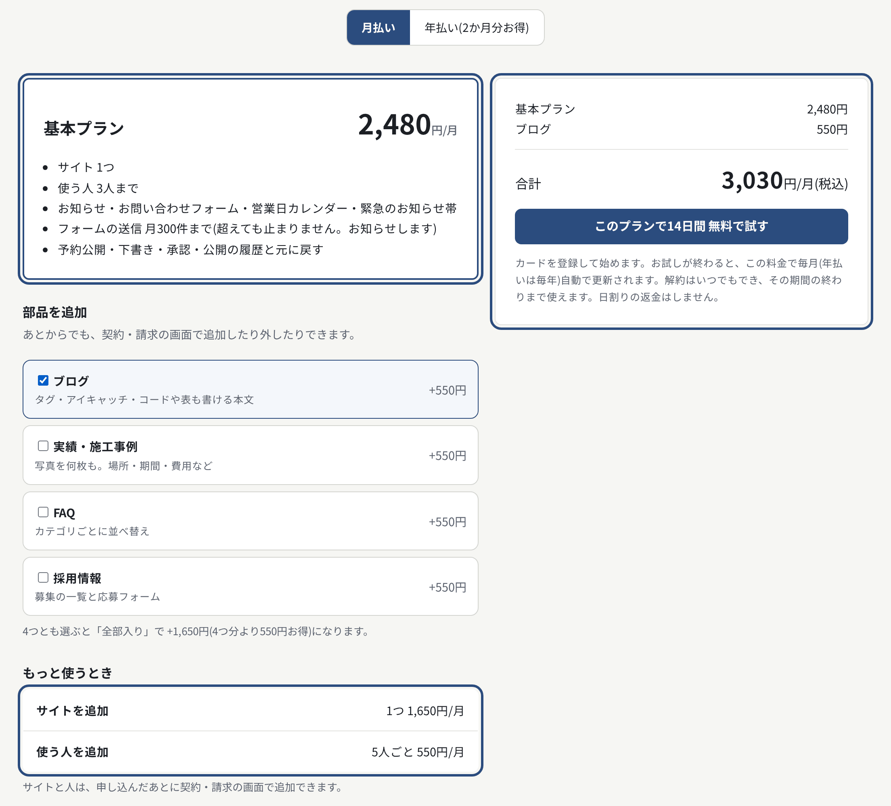Screen dimensions: 891x806
Task: Select the 3,030 total amount text
Action: pyautogui.click(x=752, y=181)
